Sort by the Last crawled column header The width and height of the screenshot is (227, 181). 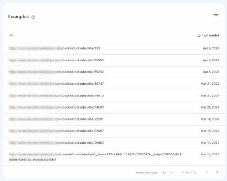(x=210, y=35)
